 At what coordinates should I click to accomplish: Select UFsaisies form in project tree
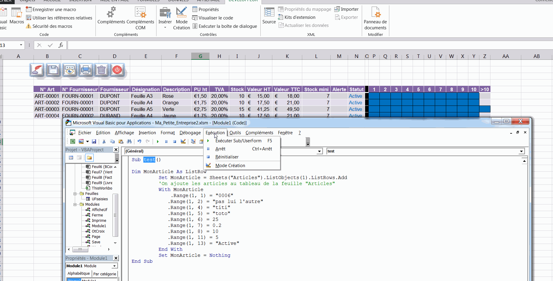tap(100, 199)
